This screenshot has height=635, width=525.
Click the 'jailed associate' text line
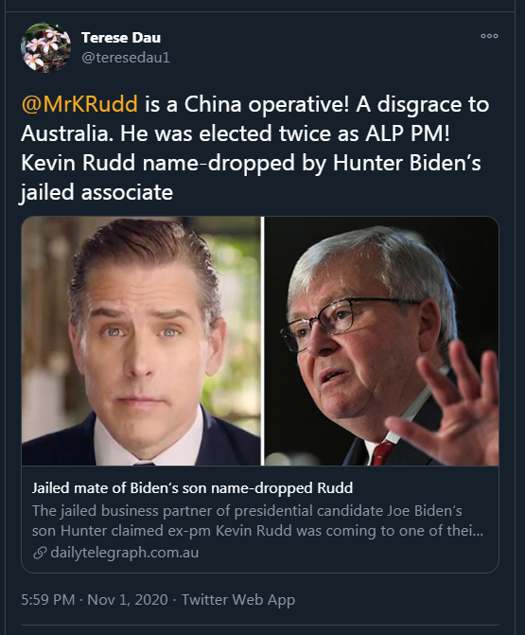tap(96, 192)
